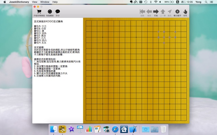Select variation H on the board
Screen dimensions: 217x135
click(164, 43)
